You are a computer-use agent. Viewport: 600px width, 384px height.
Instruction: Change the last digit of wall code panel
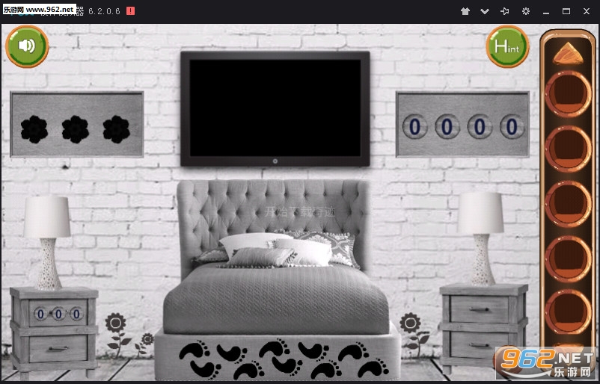[512, 126]
